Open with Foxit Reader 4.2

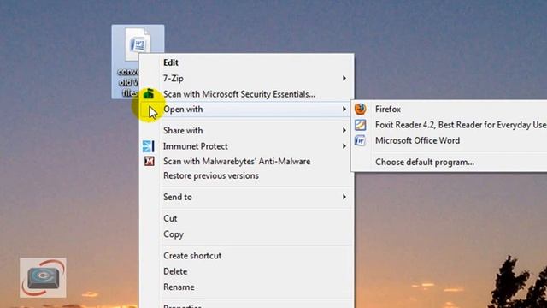450,125
